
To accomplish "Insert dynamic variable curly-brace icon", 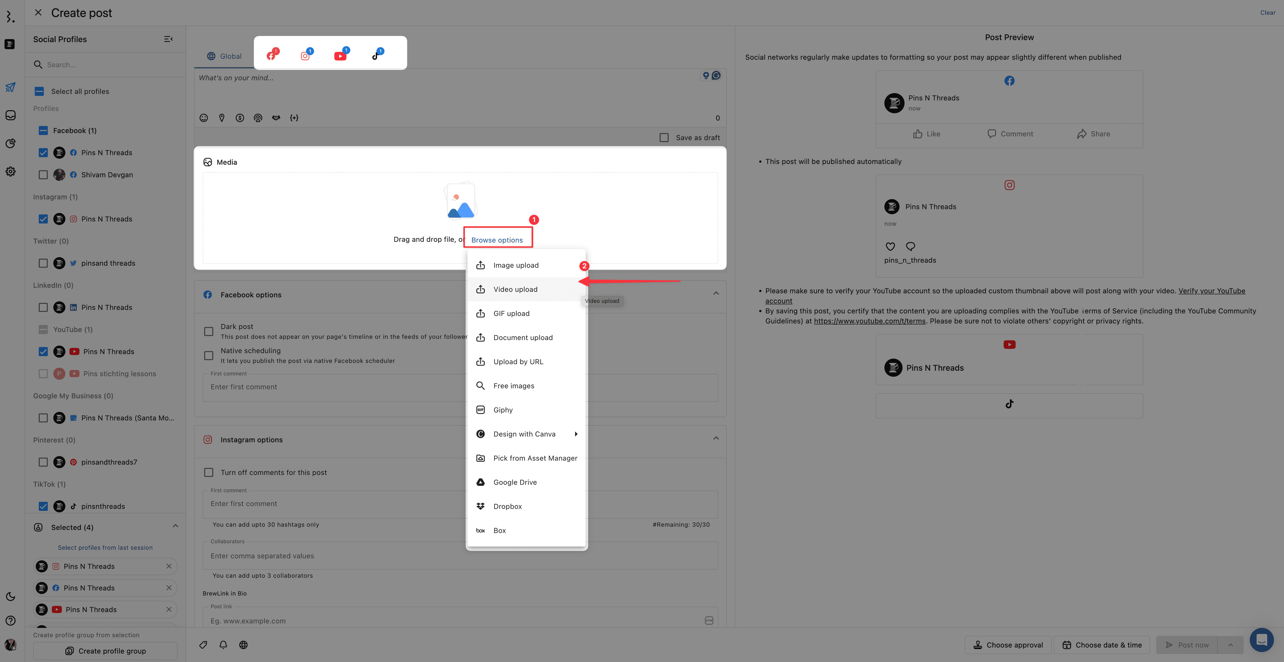I will pyautogui.click(x=294, y=118).
